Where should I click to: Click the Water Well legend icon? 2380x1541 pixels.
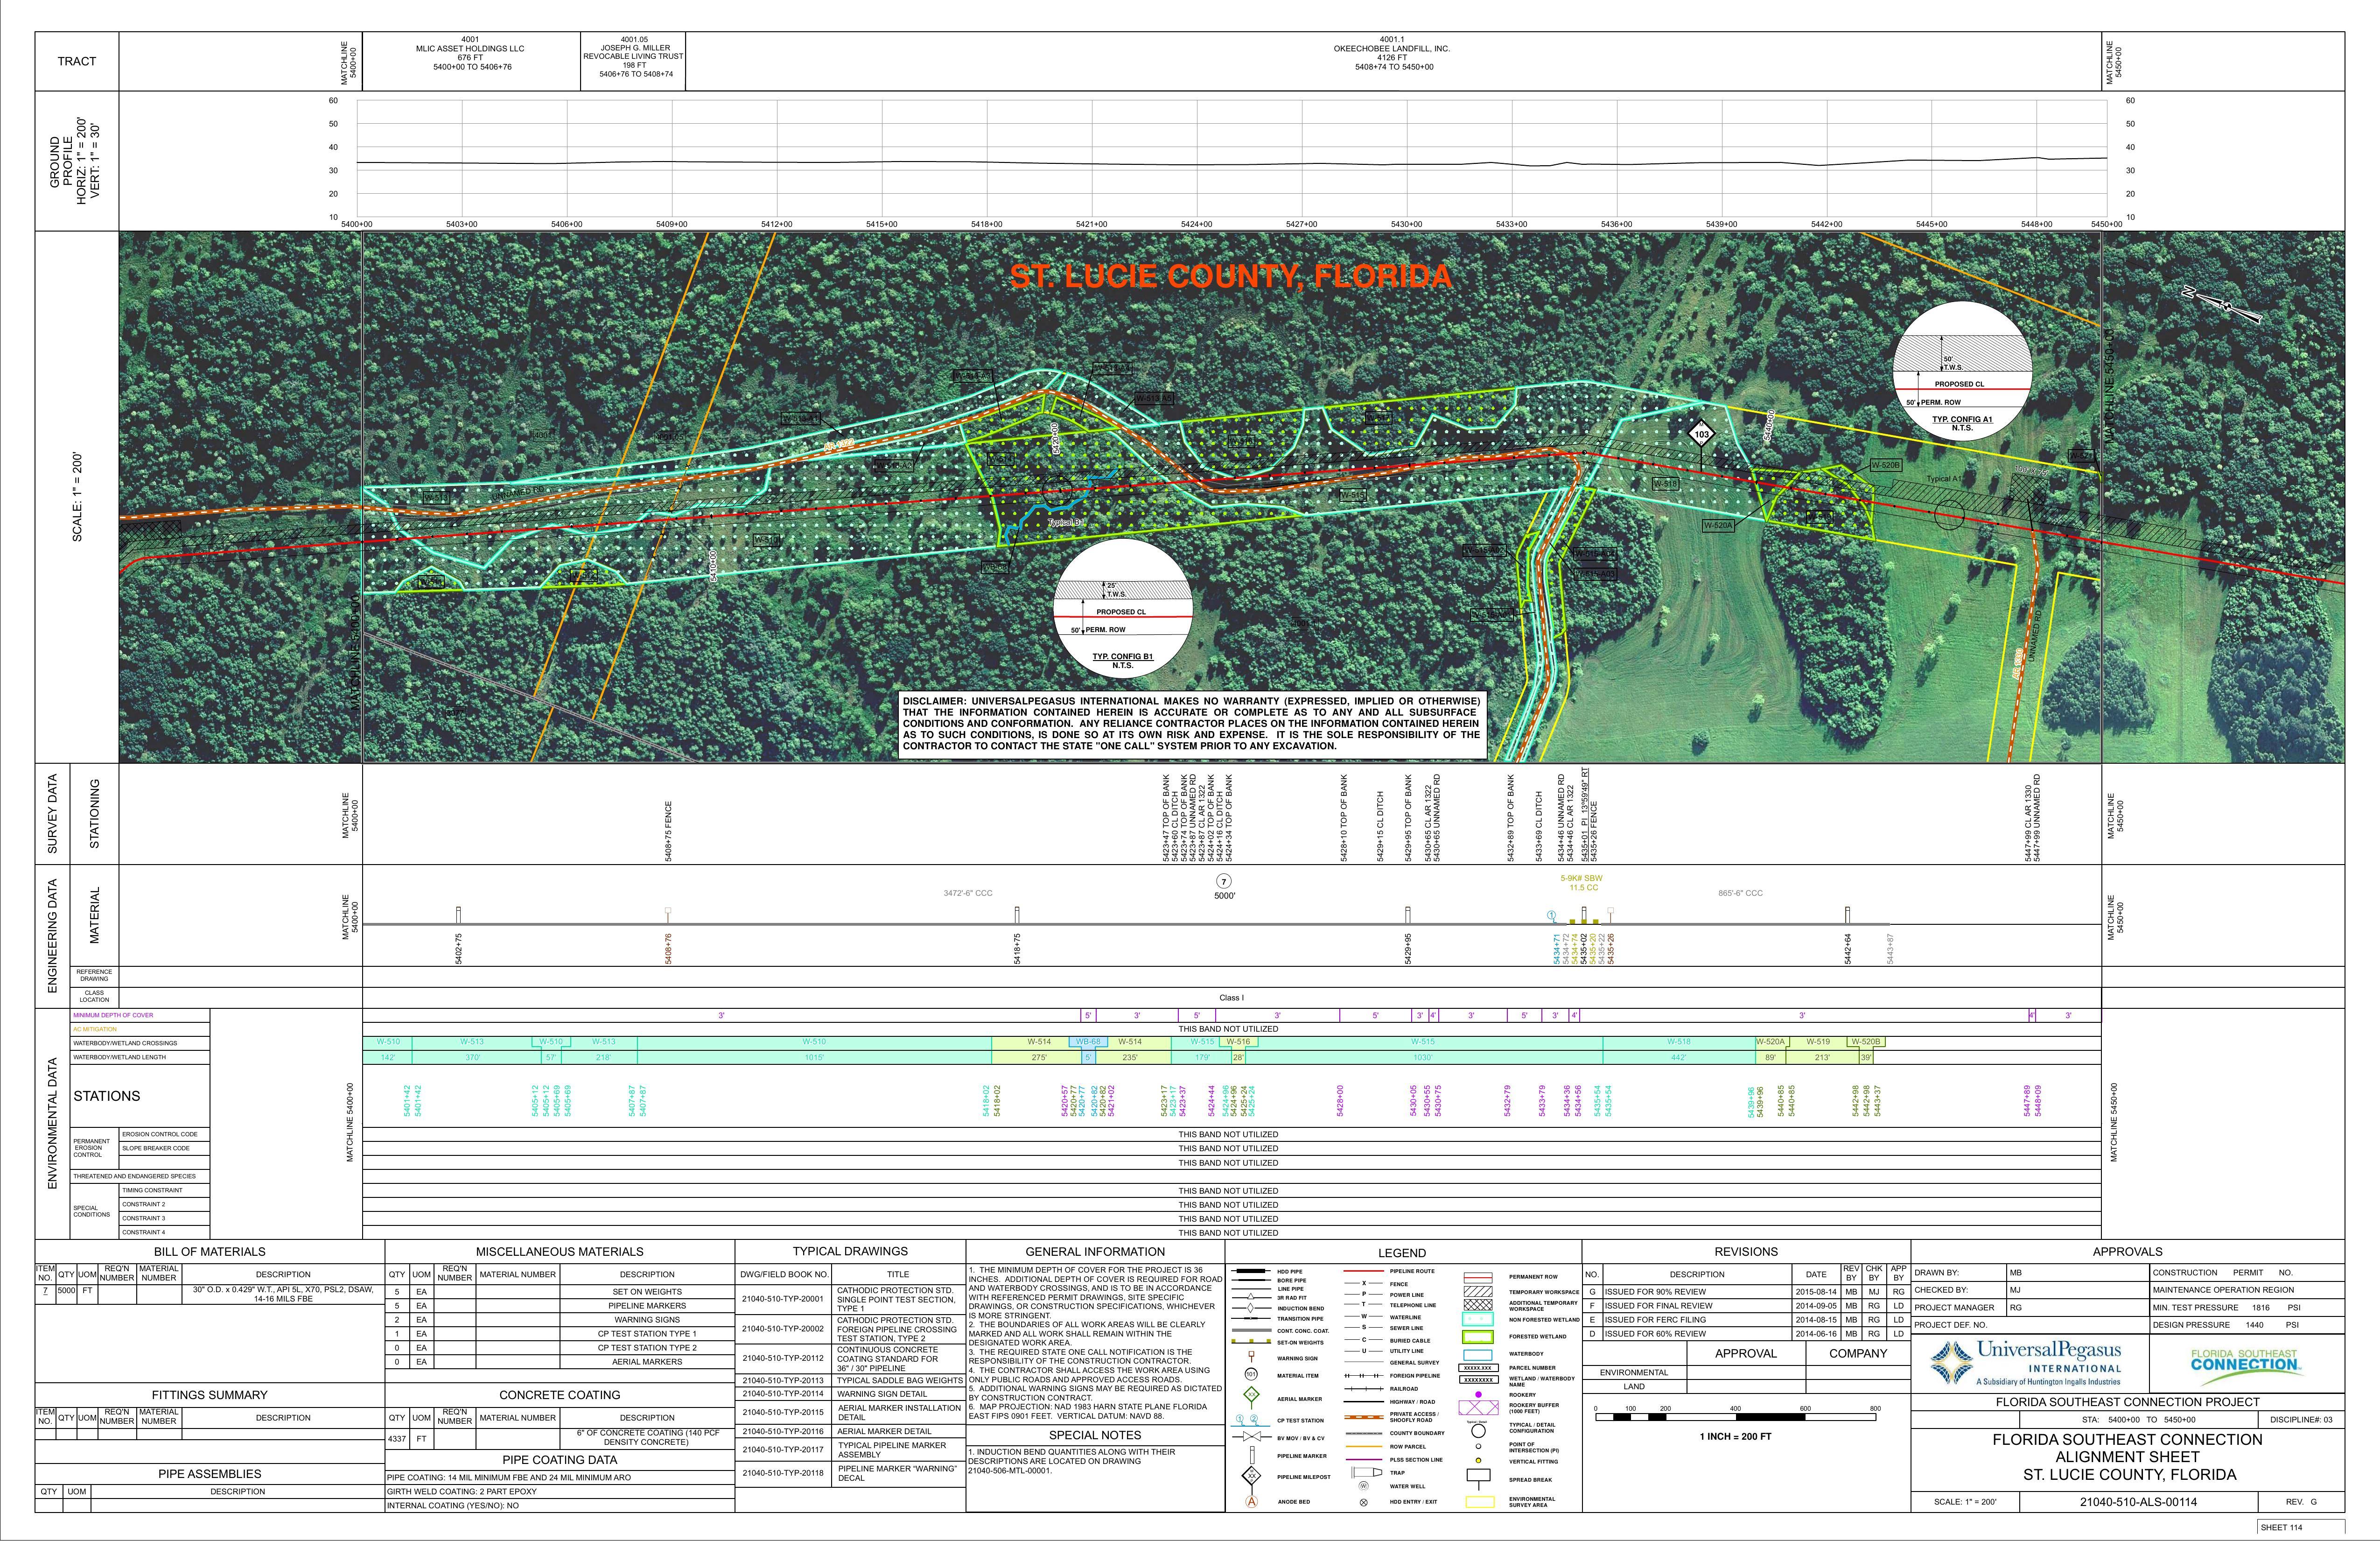pos(1363,1486)
